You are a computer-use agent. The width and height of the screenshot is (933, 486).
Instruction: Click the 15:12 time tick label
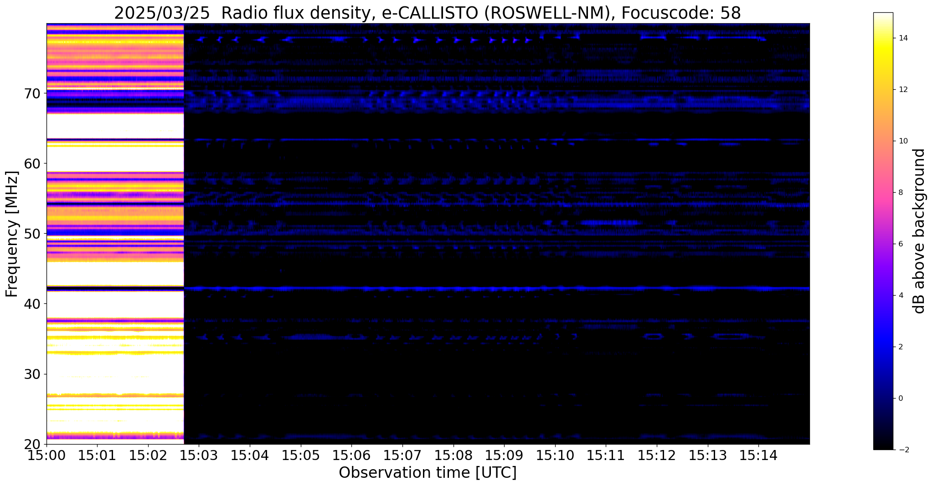click(657, 455)
